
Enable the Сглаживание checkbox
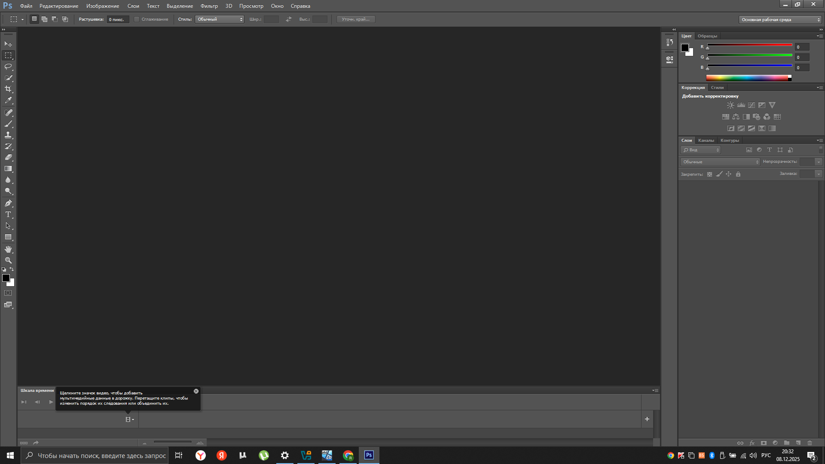tap(137, 19)
